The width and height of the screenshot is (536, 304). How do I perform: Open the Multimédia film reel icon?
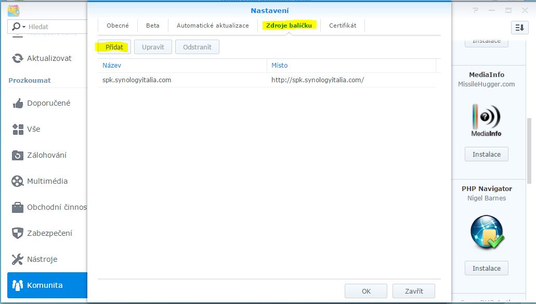[18, 181]
